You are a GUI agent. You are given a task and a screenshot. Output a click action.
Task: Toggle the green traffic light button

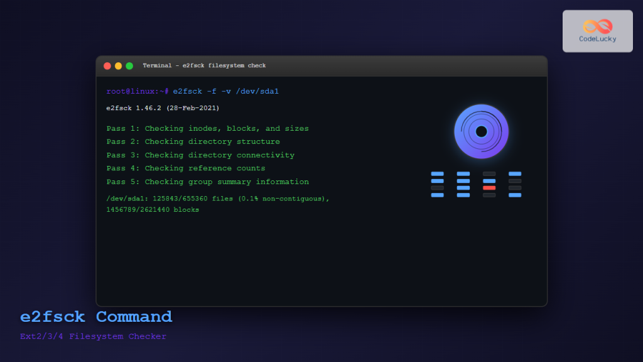[x=129, y=65]
